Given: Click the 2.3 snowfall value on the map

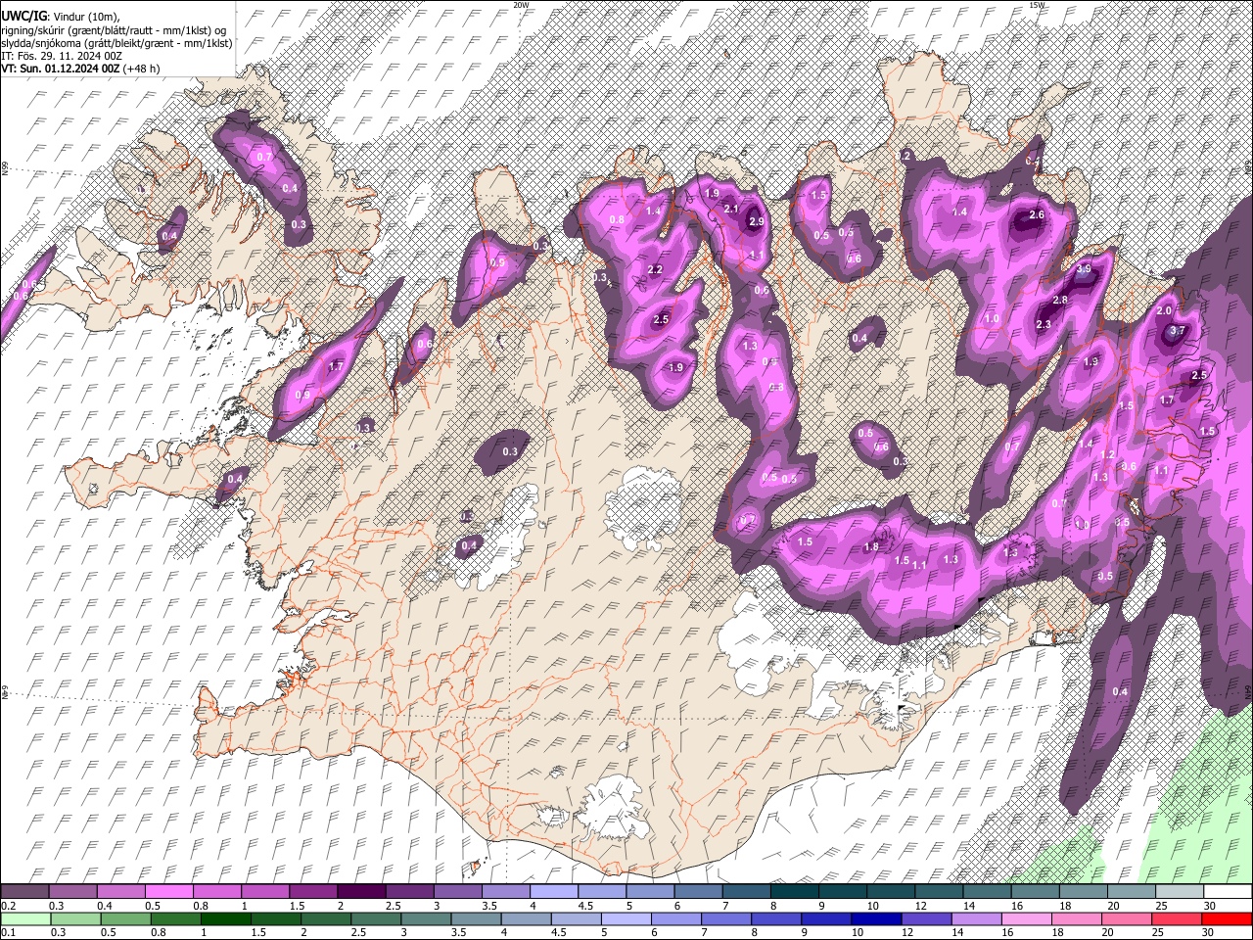Looking at the screenshot, I should click(x=1044, y=325).
